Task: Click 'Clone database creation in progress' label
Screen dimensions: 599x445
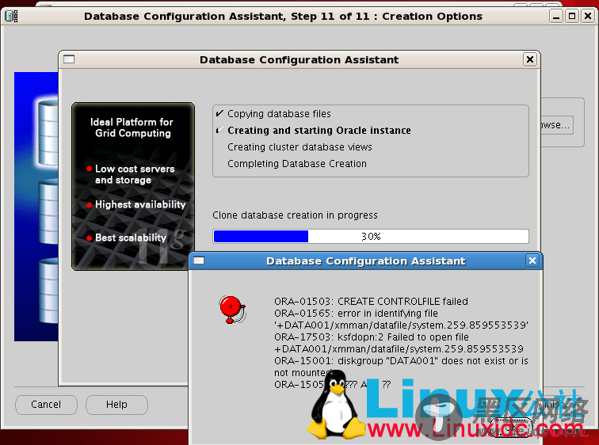Action: (295, 215)
